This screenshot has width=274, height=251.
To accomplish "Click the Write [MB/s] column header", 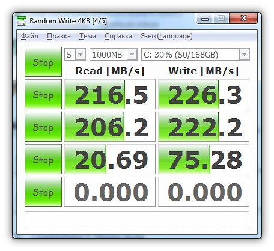I will pyautogui.click(x=204, y=71).
